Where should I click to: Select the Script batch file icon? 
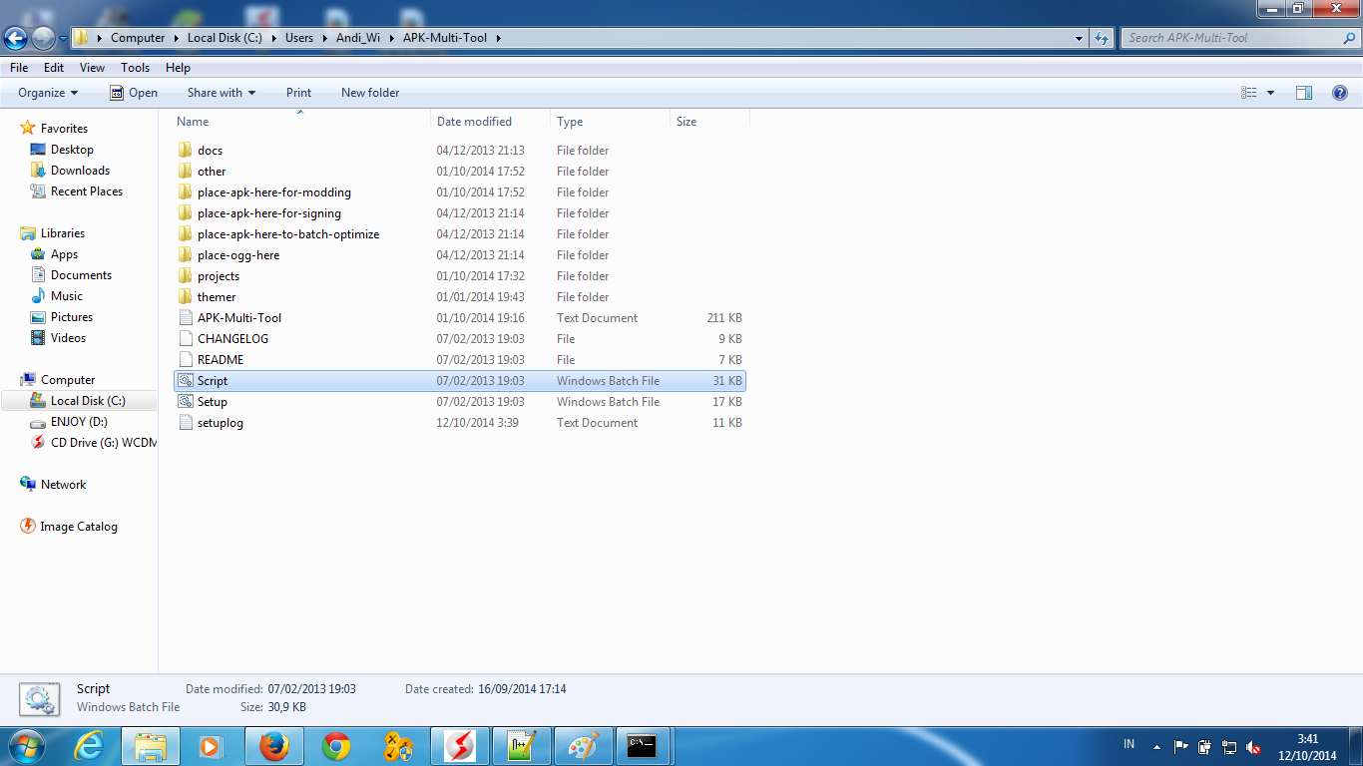[185, 380]
